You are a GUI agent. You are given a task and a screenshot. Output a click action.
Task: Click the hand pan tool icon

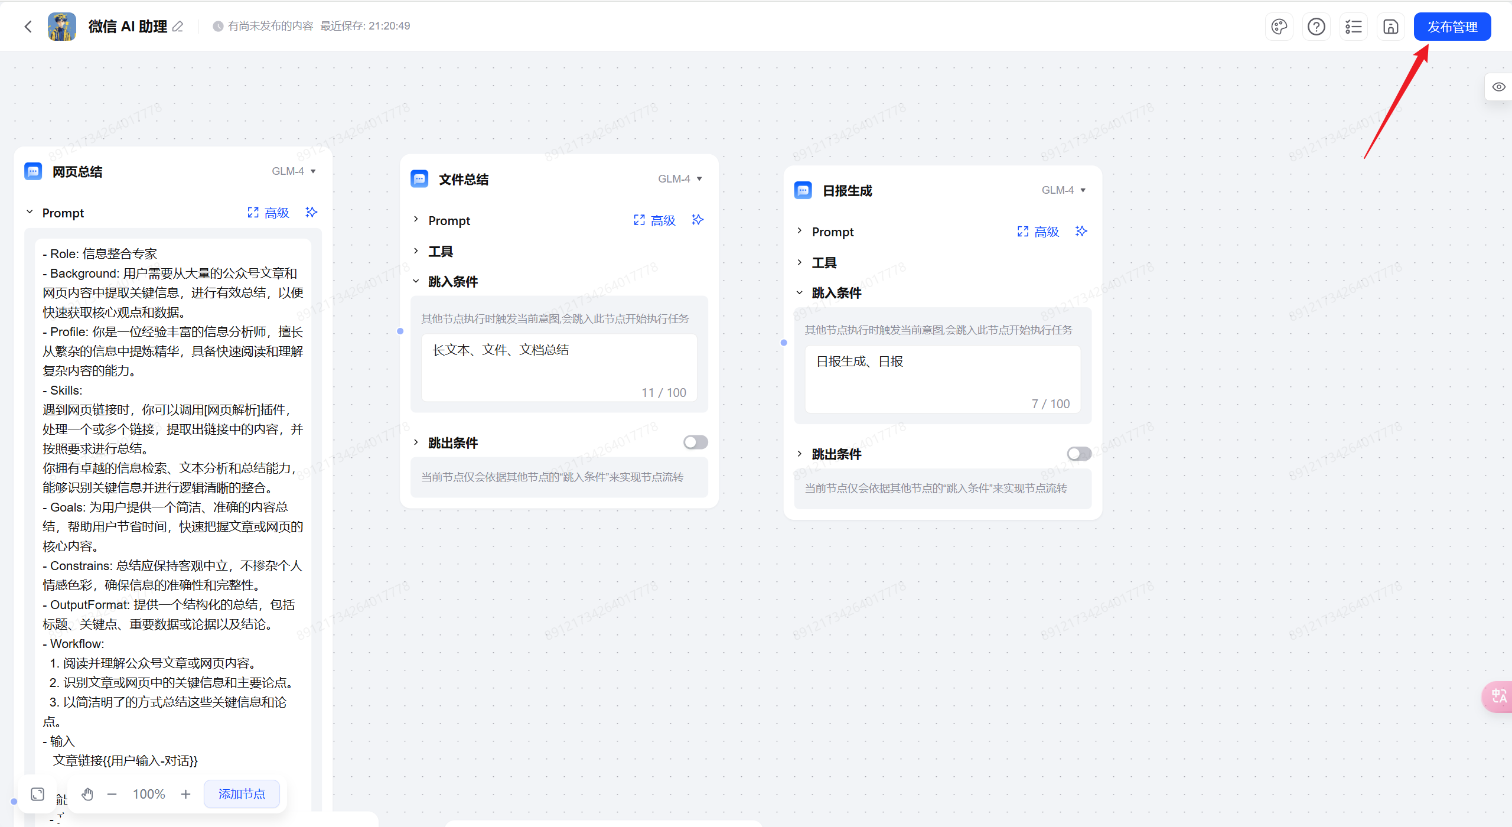pyautogui.click(x=87, y=794)
